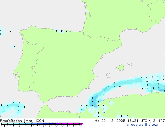Click Mallorca island on the map
Screen dimensions: 165x127
click(x=120, y=68)
